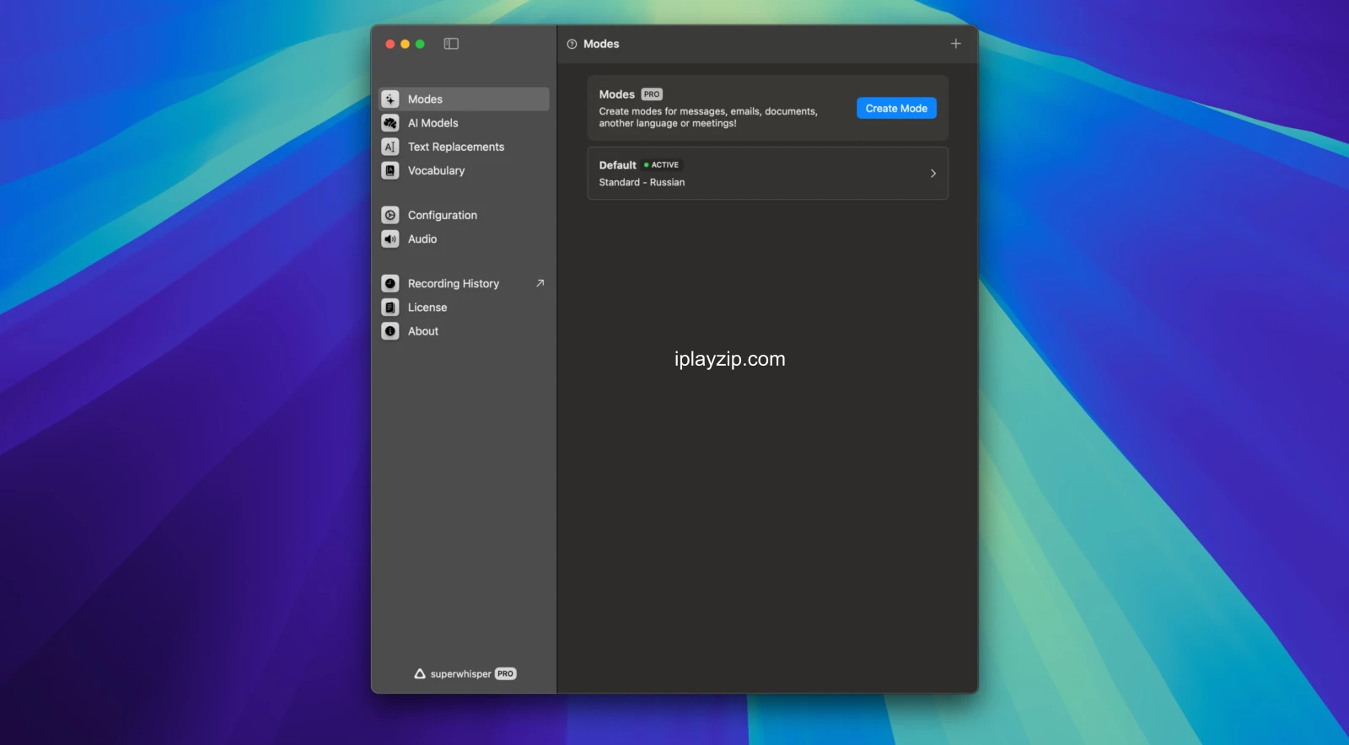Select Modes label in the sidebar
The width and height of the screenshot is (1349, 745).
point(425,99)
